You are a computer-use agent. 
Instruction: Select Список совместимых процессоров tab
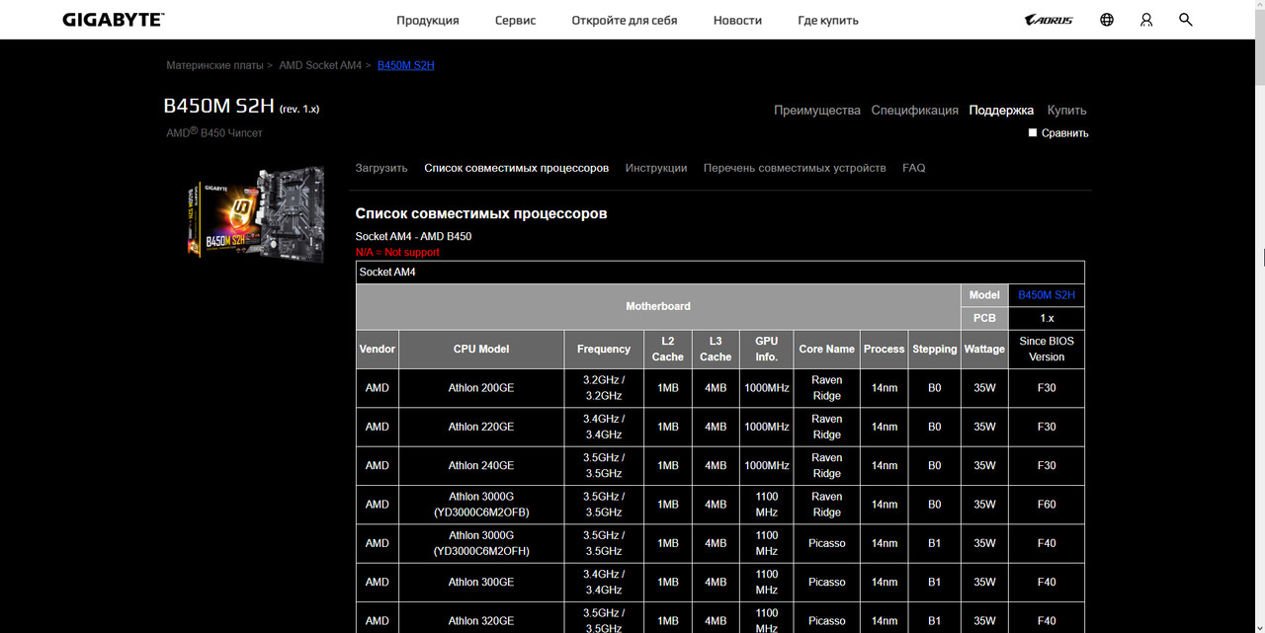516,168
